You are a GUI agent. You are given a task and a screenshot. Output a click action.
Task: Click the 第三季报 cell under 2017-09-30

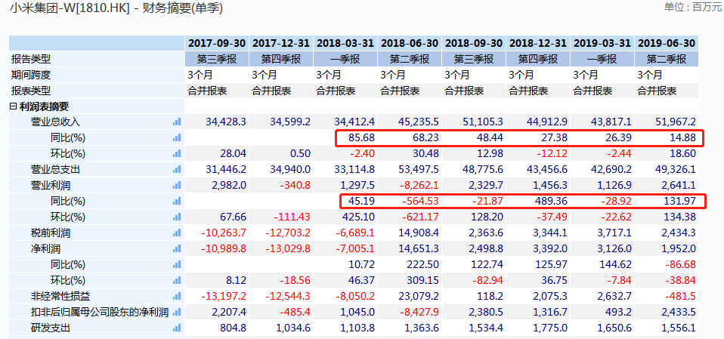tap(217, 59)
